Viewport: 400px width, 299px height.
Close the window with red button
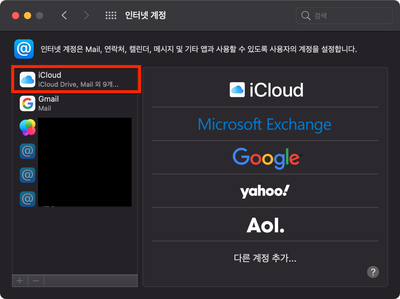pos(16,16)
